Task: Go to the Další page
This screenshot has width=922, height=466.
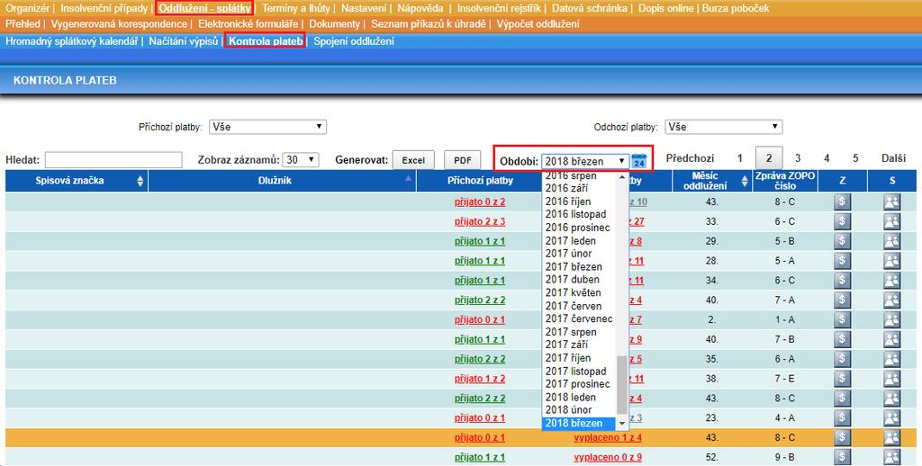Action: [893, 158]
